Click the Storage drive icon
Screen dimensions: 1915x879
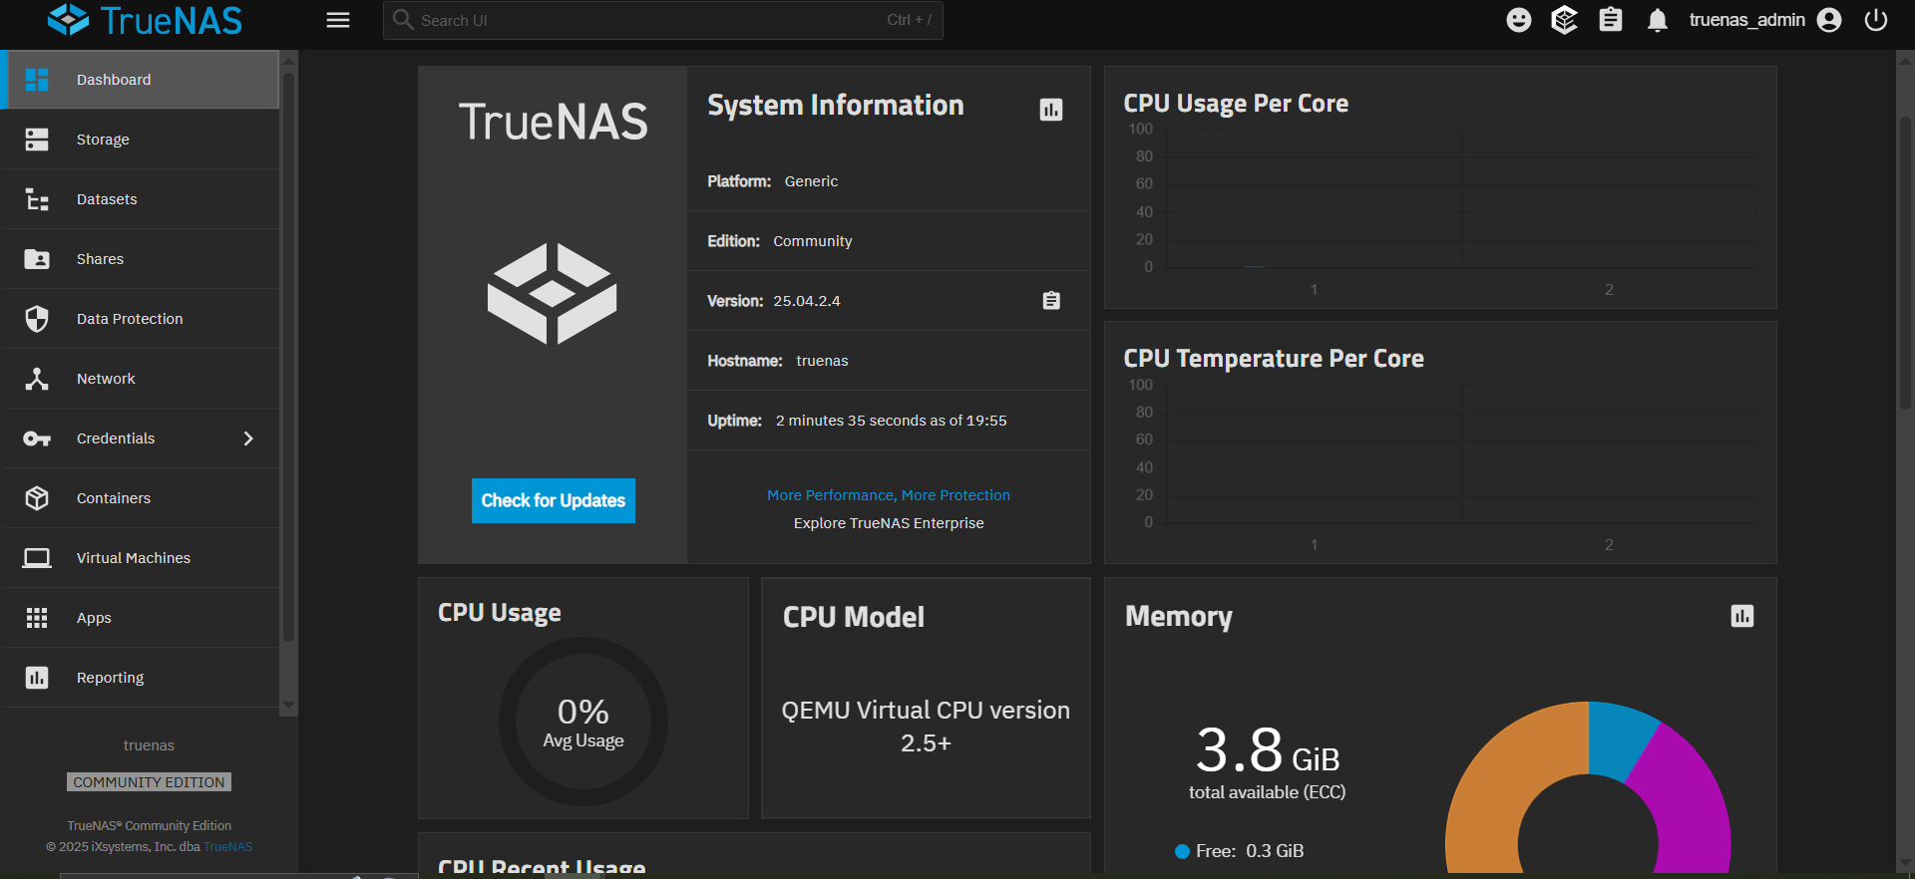(x=37, y=140)
